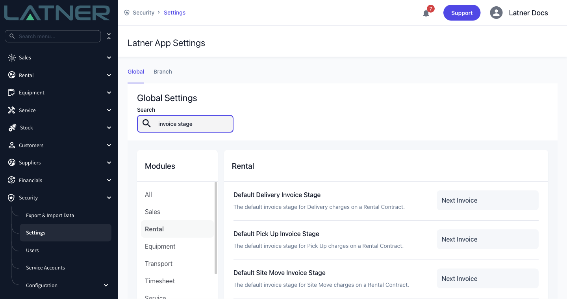567x299 pixels.
Task: Click the Support button
Action: click(x=462, y=13)
